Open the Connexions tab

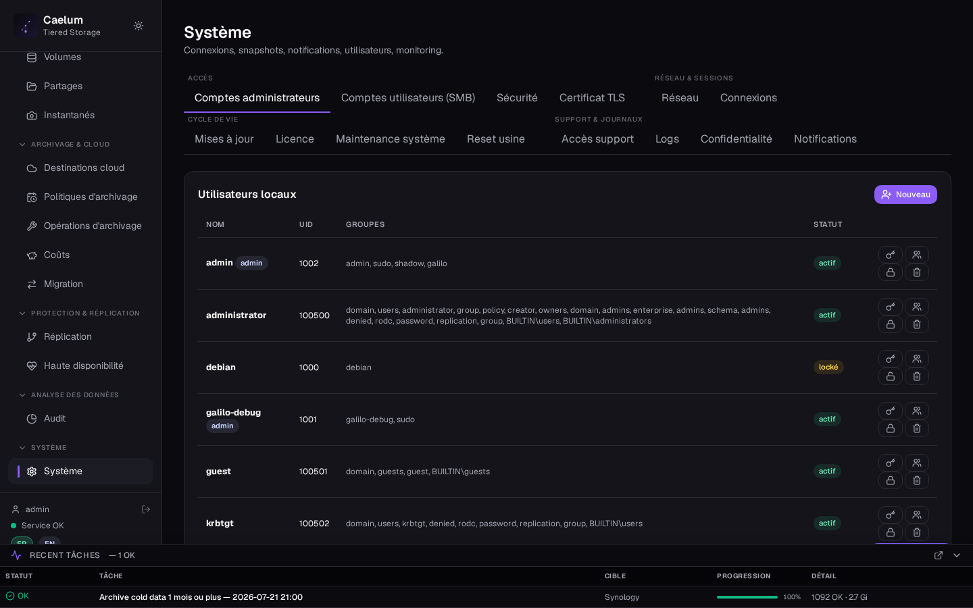pos(749,98)
